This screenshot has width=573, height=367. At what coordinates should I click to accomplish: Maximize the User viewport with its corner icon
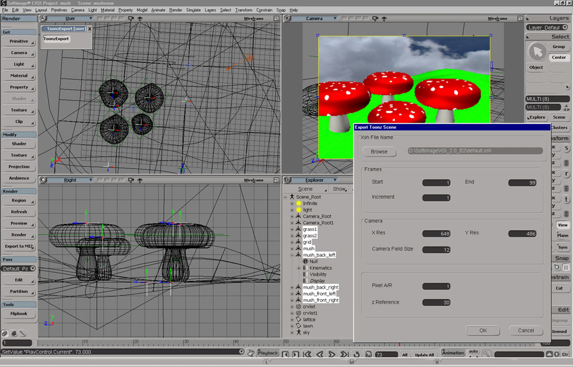coord(276,18)
